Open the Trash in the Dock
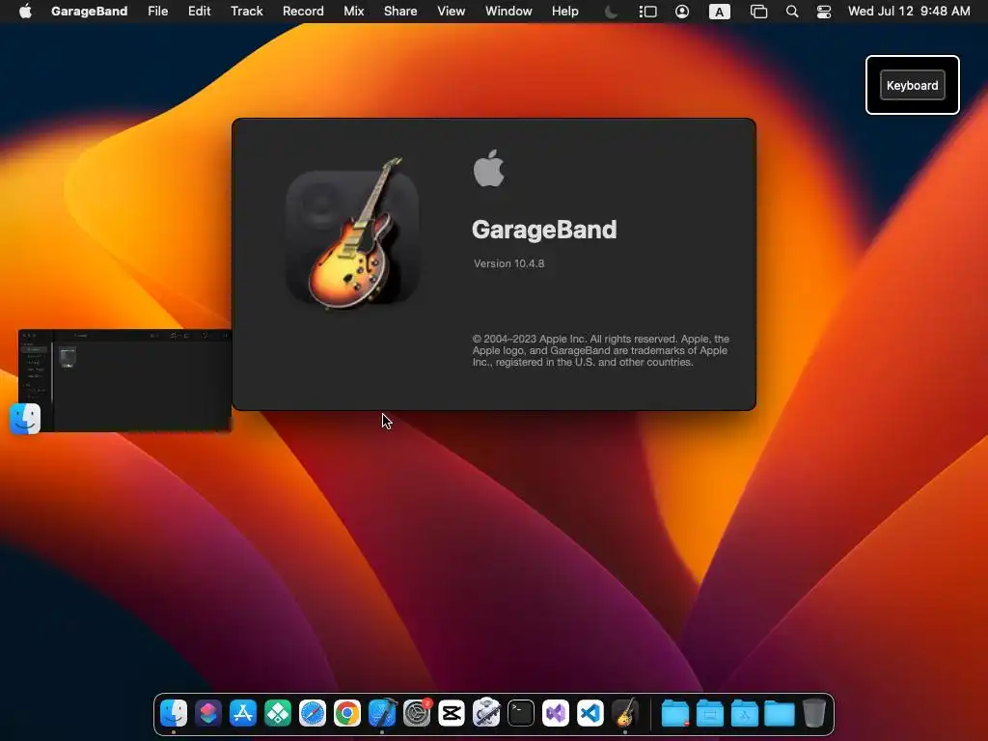This screenshot has width=988, height=741. (814, 713)
